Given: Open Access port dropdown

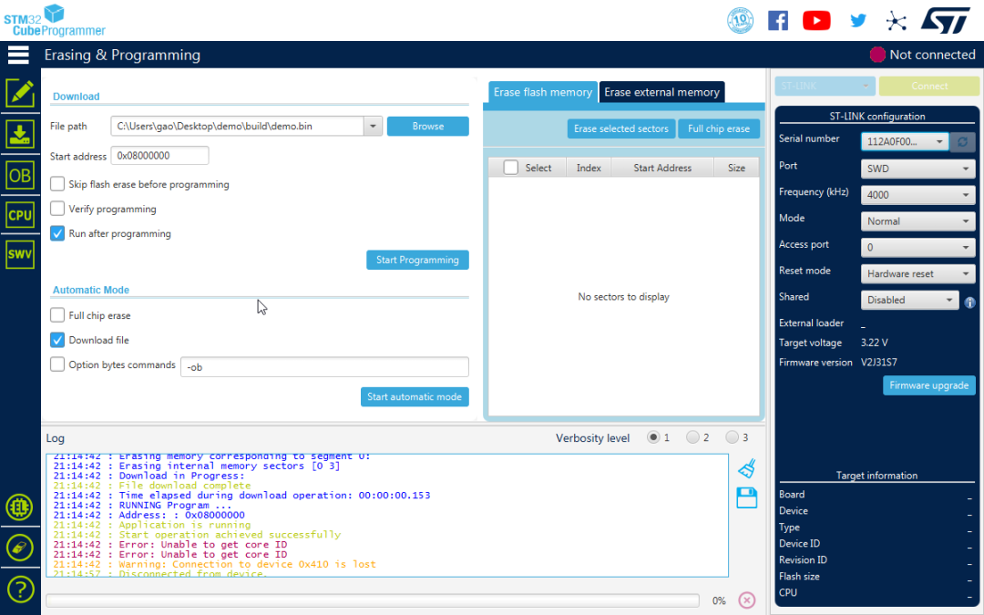Looking at the screenshot, I should (918, 247).
